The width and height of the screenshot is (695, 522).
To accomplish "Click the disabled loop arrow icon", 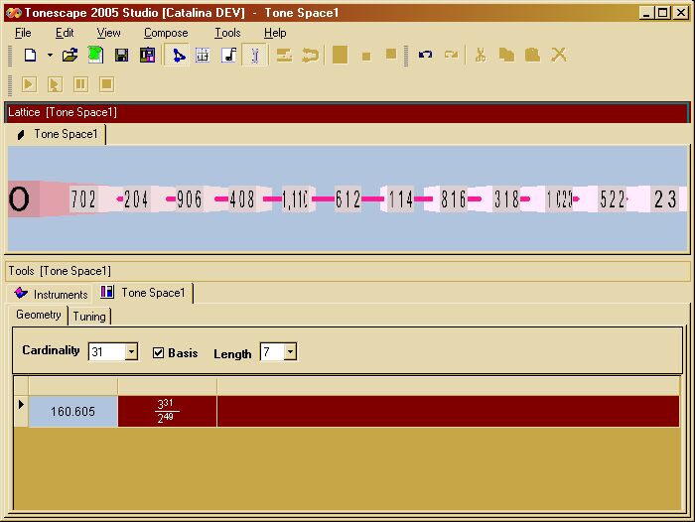I will click(310, 55).
